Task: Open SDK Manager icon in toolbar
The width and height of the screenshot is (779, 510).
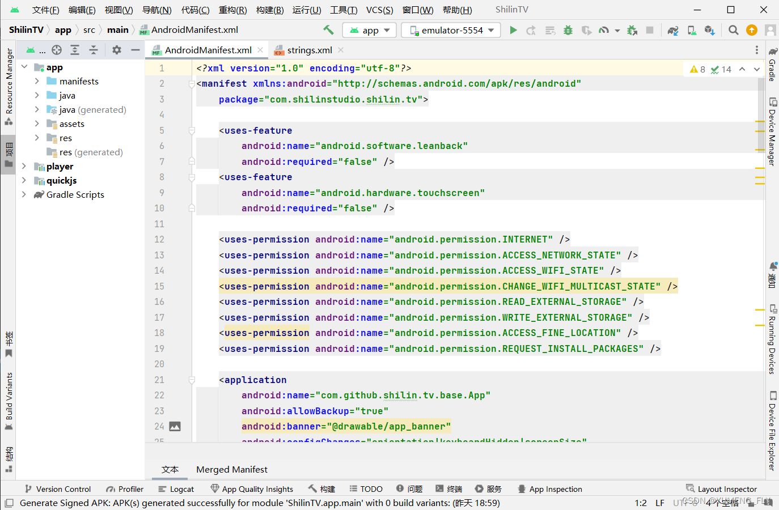Action: tap(709, 30)
